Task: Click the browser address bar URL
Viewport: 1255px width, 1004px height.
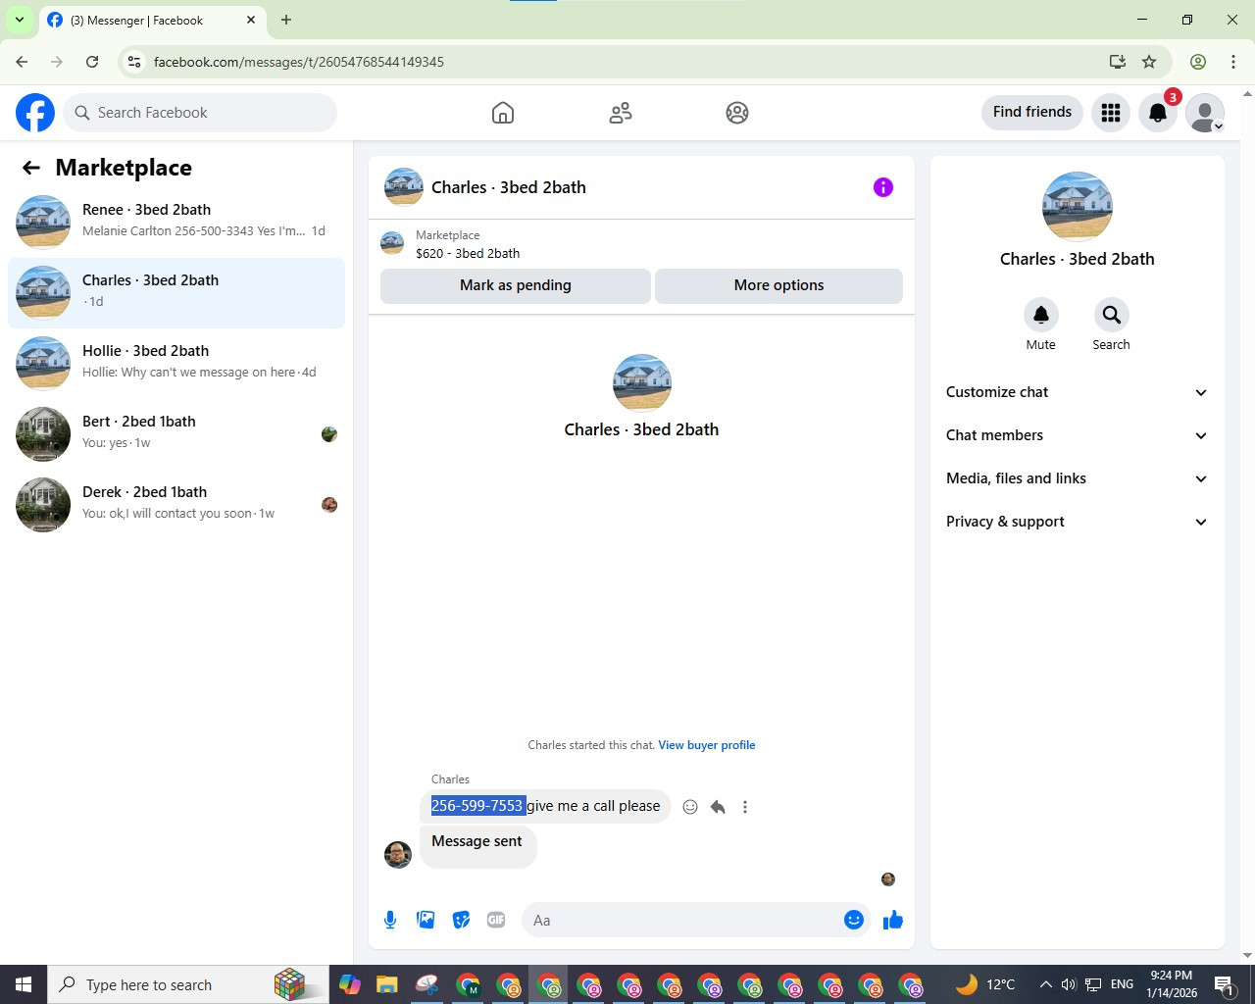Action: [x=298, y=62]
